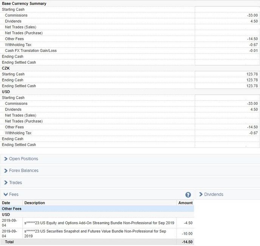Click the CZK currency section heading
Screen dimensions: 260x246
(6, 68)
